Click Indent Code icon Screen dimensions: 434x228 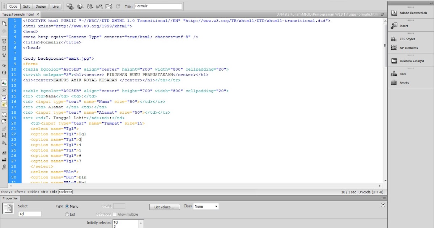[4, 153]
